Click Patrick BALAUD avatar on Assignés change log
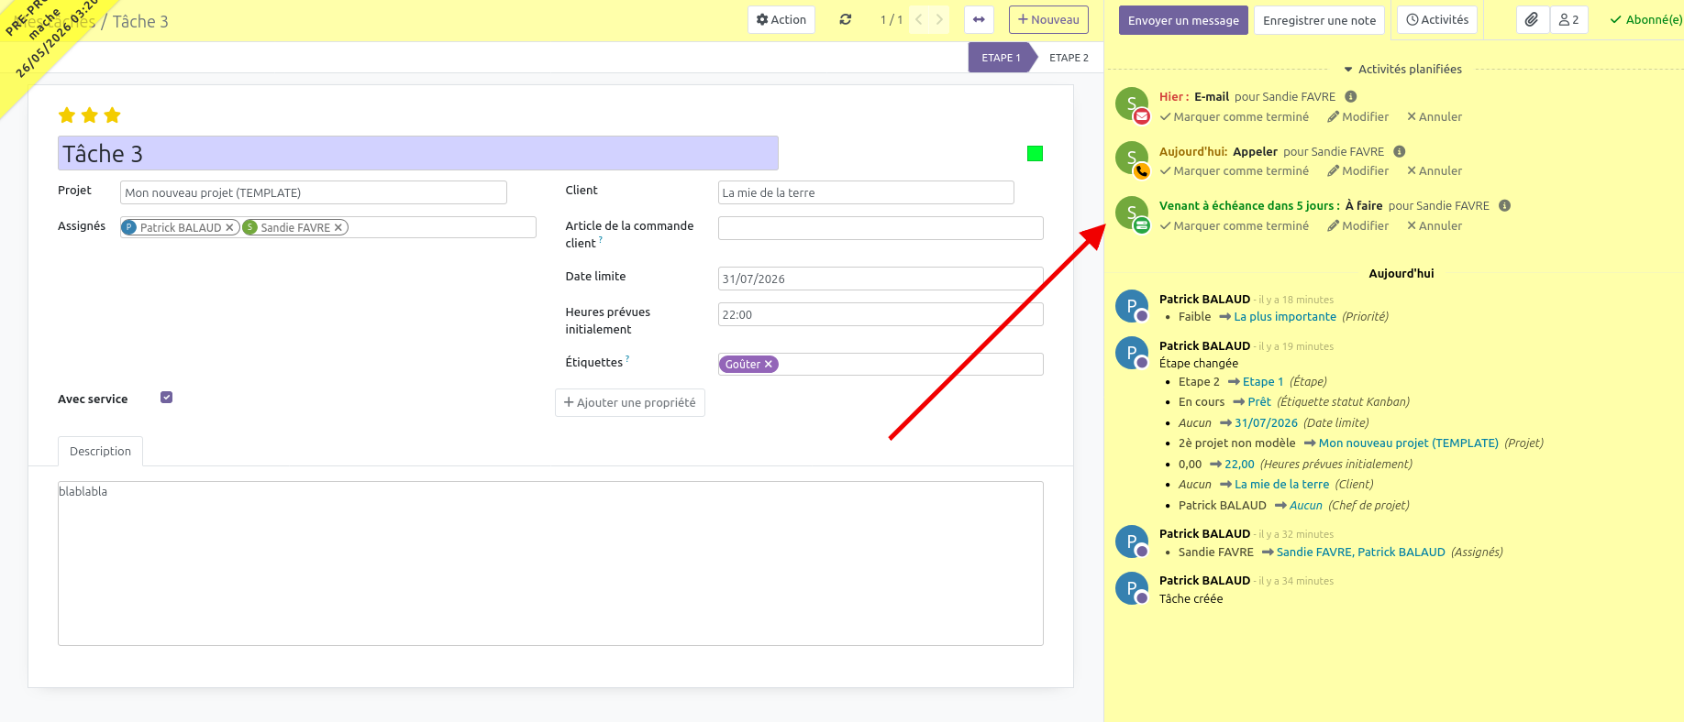Image resolution: width=1684 pixels, height=722 pixels. coord(1132,541)
